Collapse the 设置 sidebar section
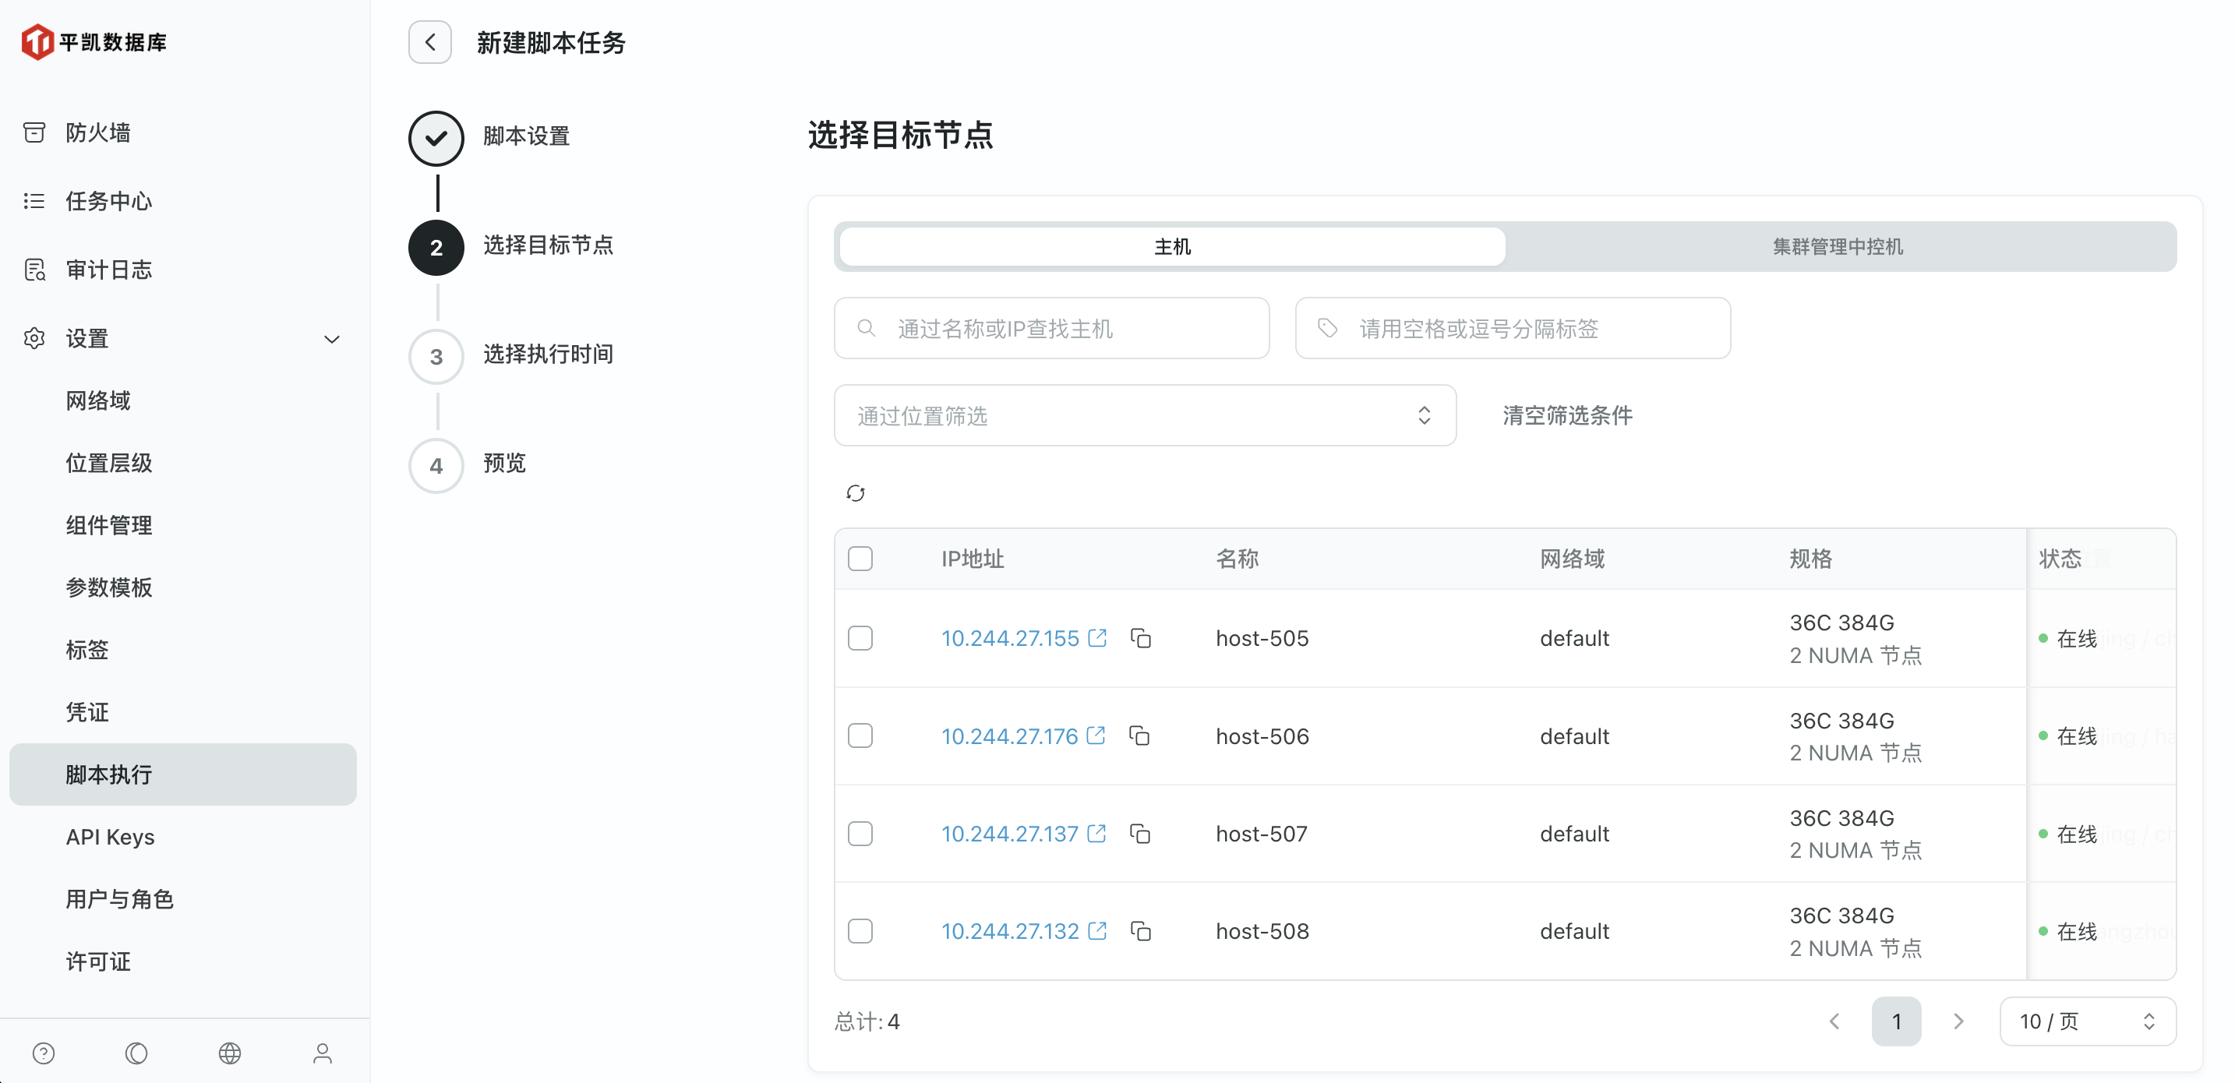The image size is (2235, 1083). pyautogui.click(x=331, y=338)
